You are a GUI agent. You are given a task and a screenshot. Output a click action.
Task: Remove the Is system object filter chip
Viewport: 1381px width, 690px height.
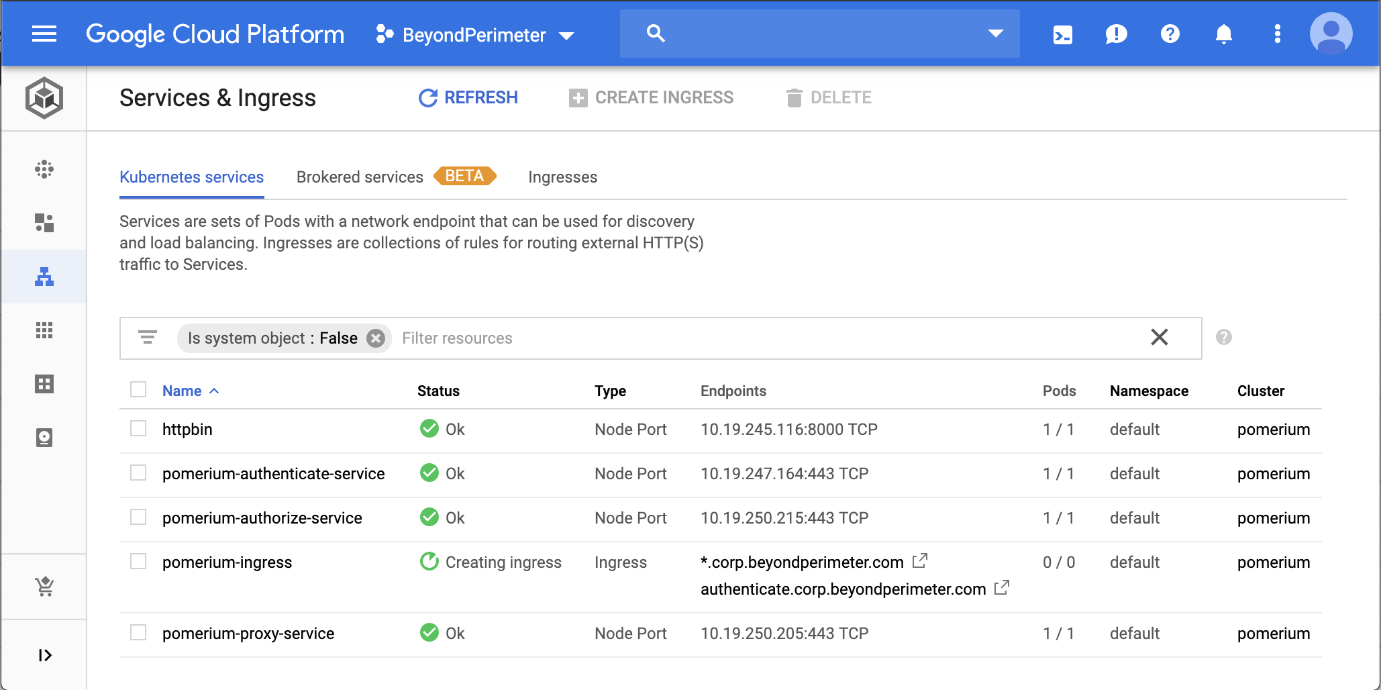pos(376,338)
